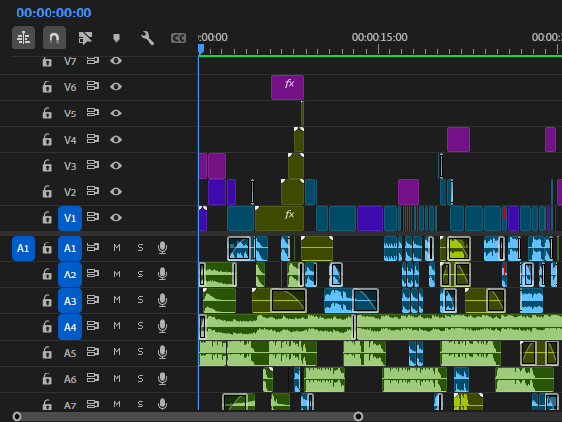
Task: Click the timeline horizontal zoom scrollbar
Action: tap(187, 416)
